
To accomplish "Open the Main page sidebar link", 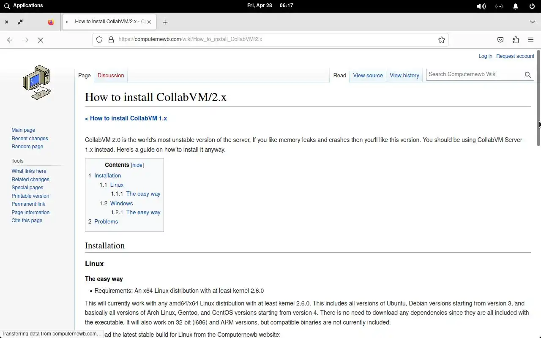I will point(23,130).
